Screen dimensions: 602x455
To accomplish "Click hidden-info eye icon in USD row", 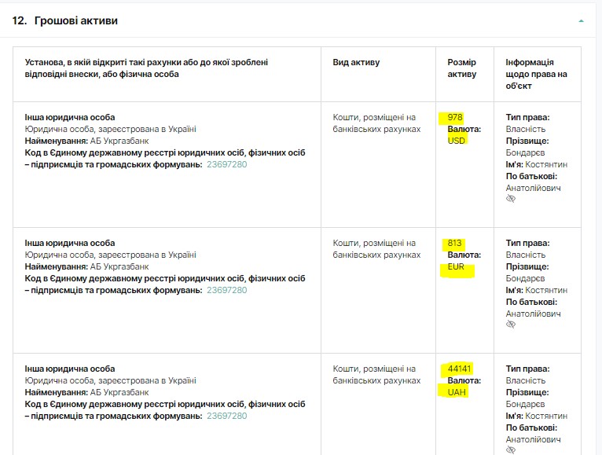I will [511, 200].
